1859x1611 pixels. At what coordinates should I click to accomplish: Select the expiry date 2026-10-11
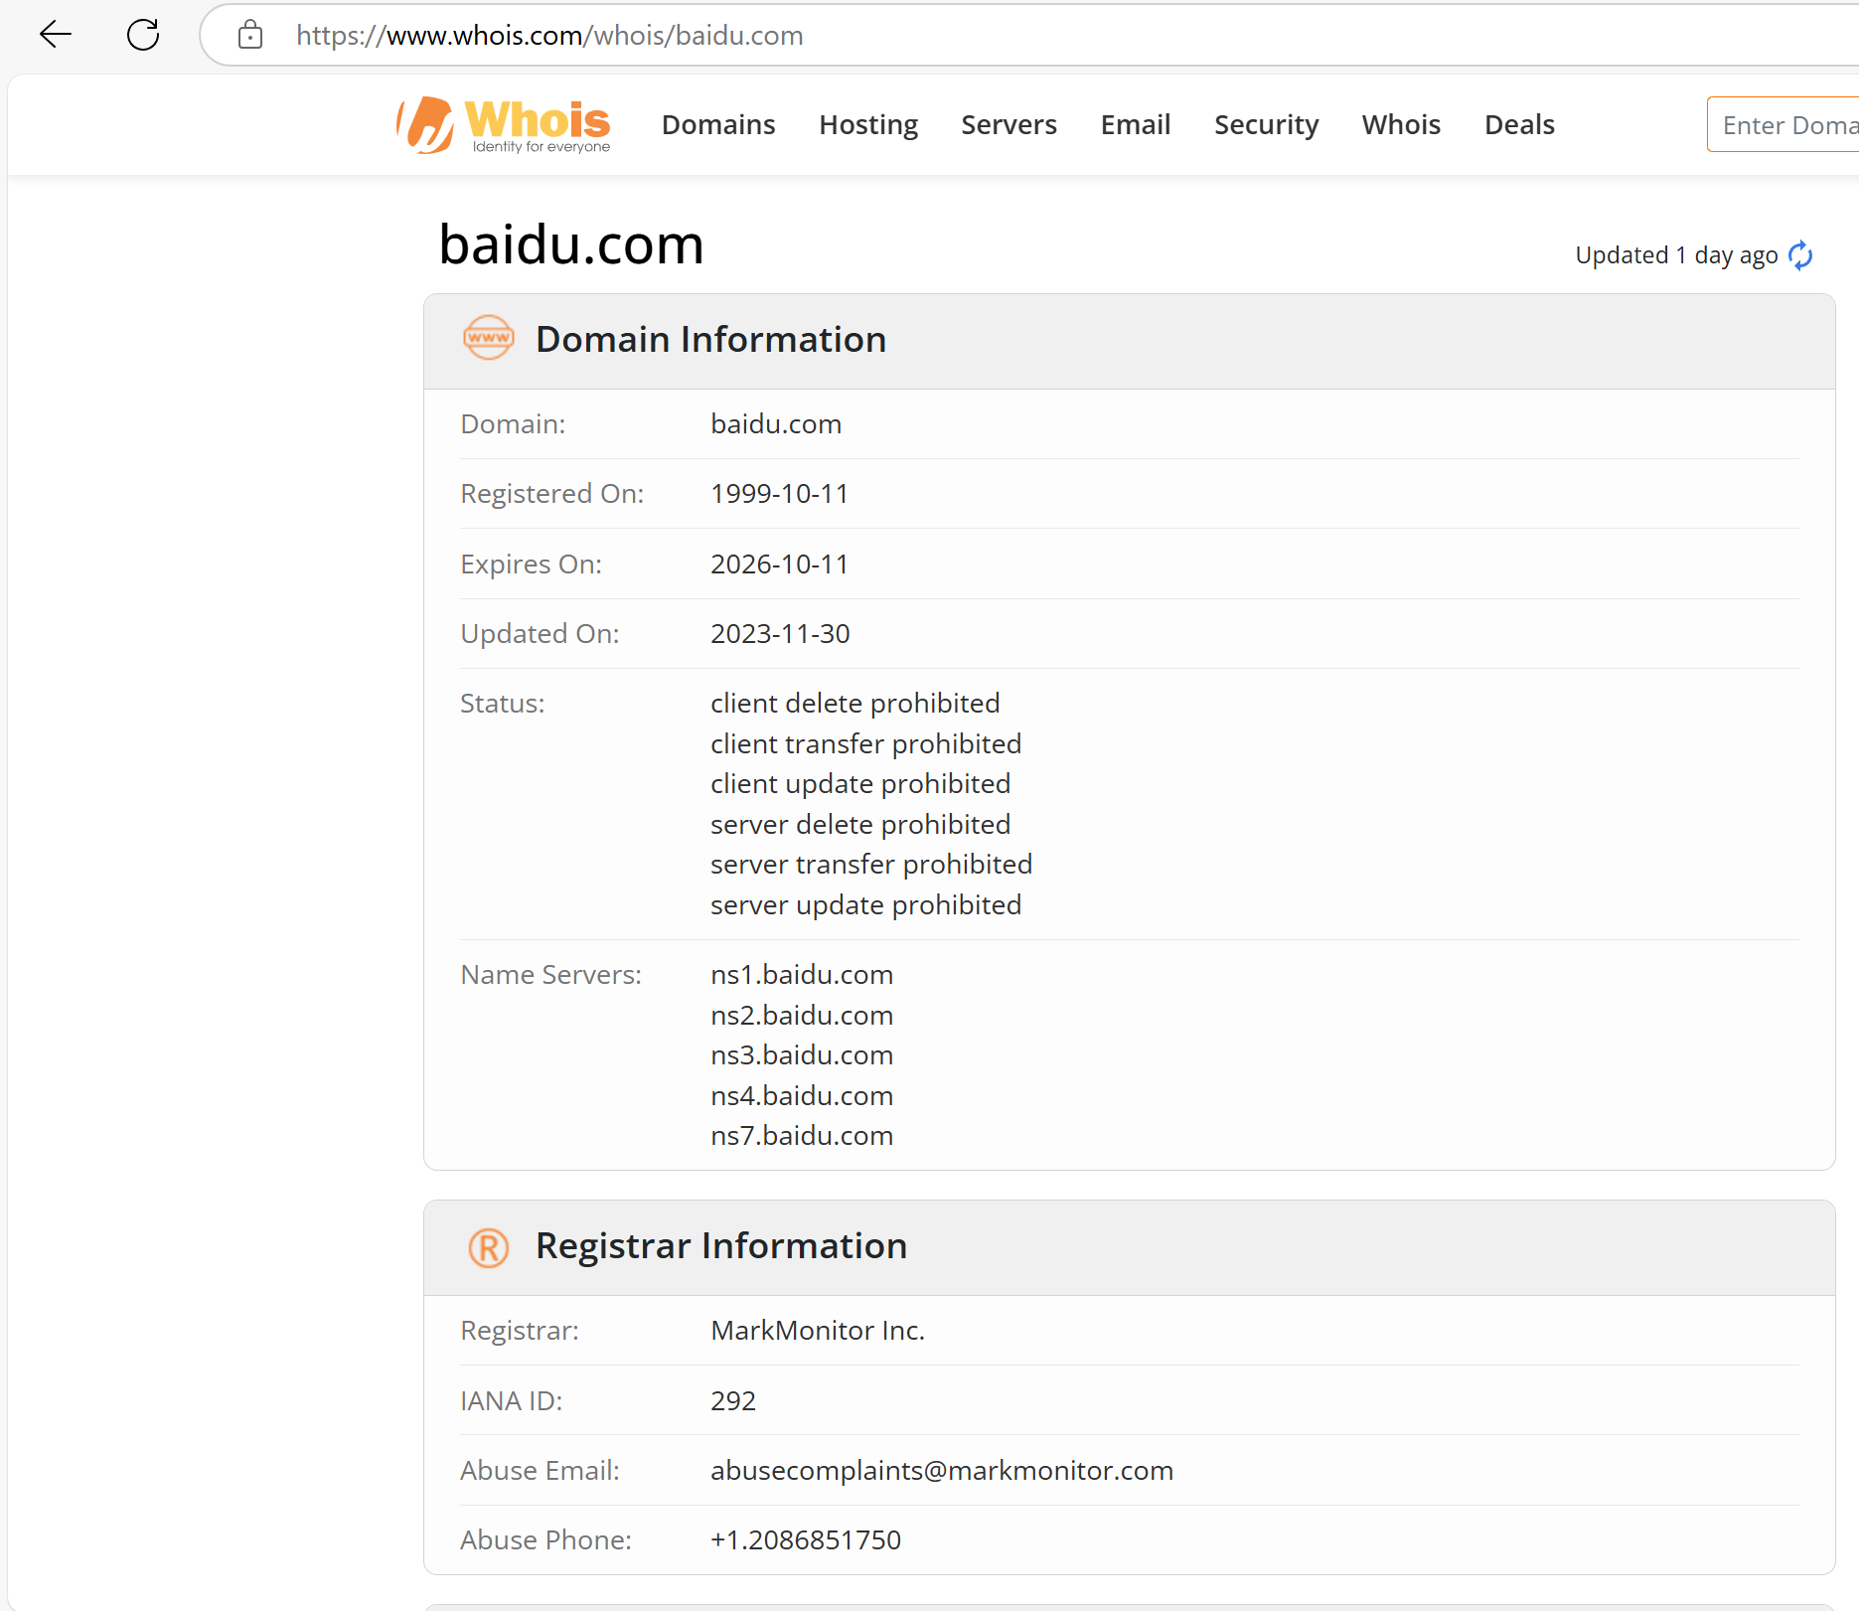780,564
